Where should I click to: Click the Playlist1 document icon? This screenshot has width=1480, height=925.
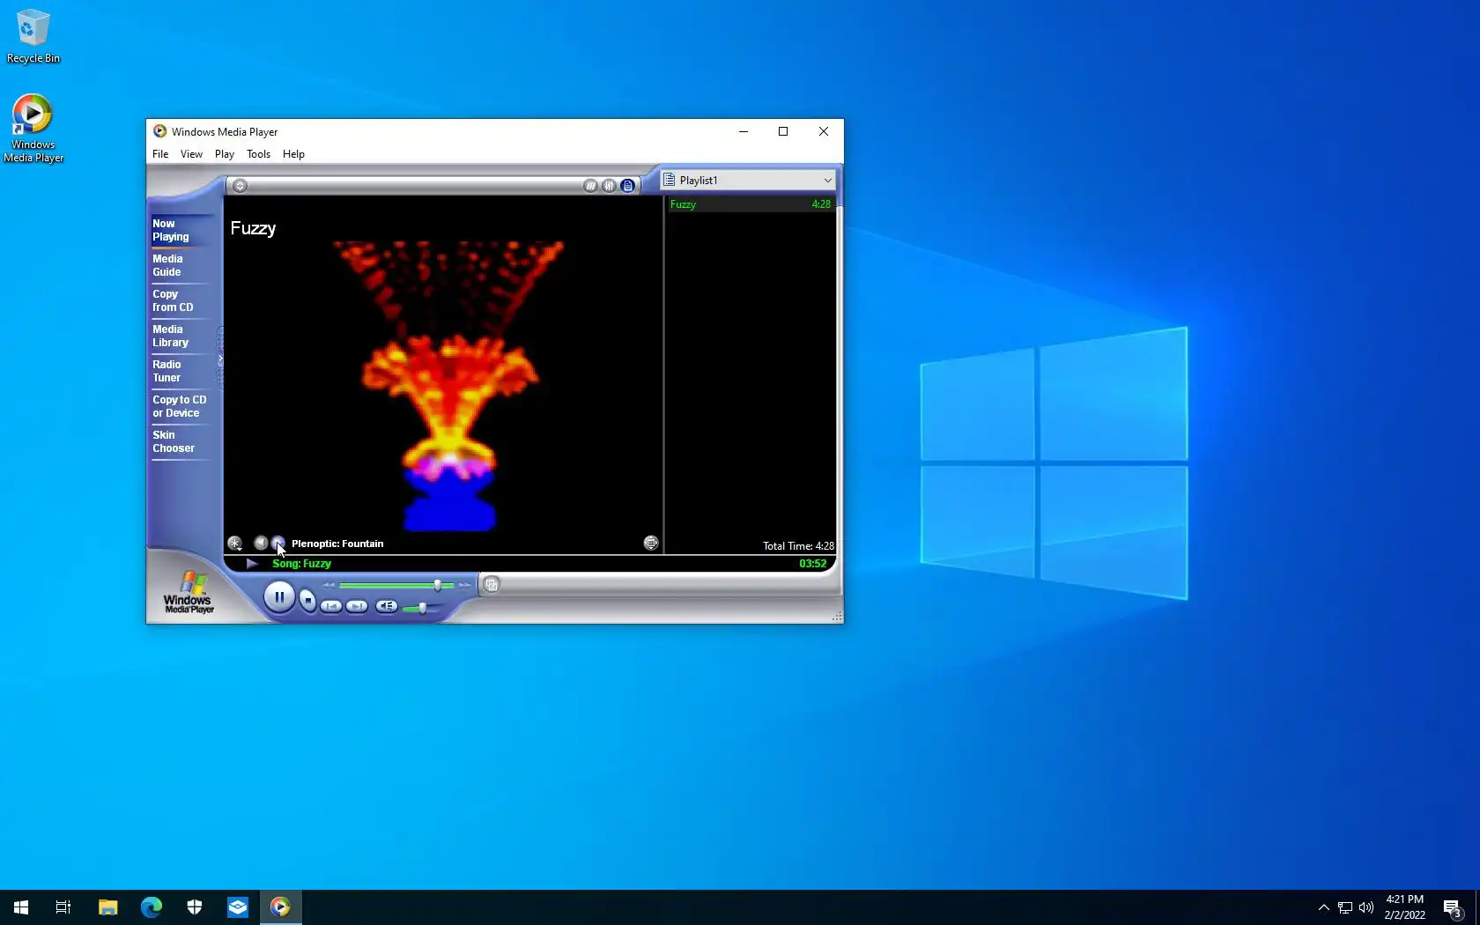pos(670,180)
